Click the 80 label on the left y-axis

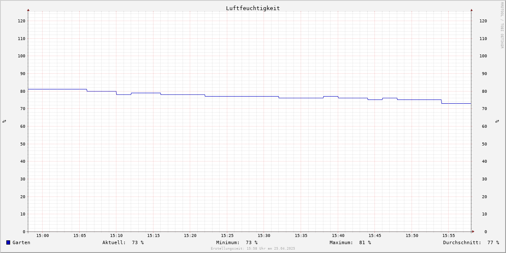click(x=23, y=91)
